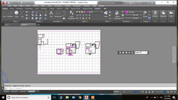Screen dimensions: 178x100
Task: Switch to the Model tab
Action: point(6,91)
